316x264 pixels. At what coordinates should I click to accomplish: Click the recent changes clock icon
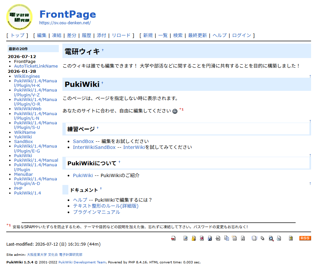[279, 238]
